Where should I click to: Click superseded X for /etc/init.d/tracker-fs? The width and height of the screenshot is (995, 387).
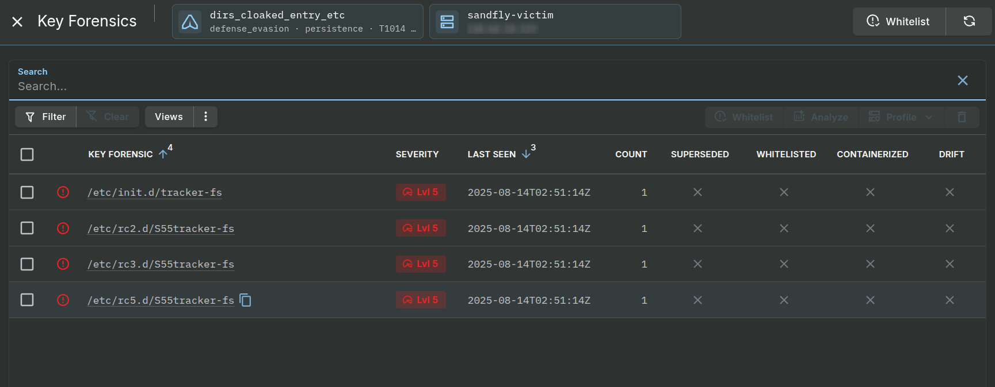(697, 192)
